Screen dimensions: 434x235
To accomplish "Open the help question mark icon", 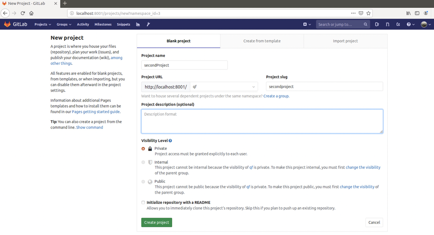I will coord(409,24).
